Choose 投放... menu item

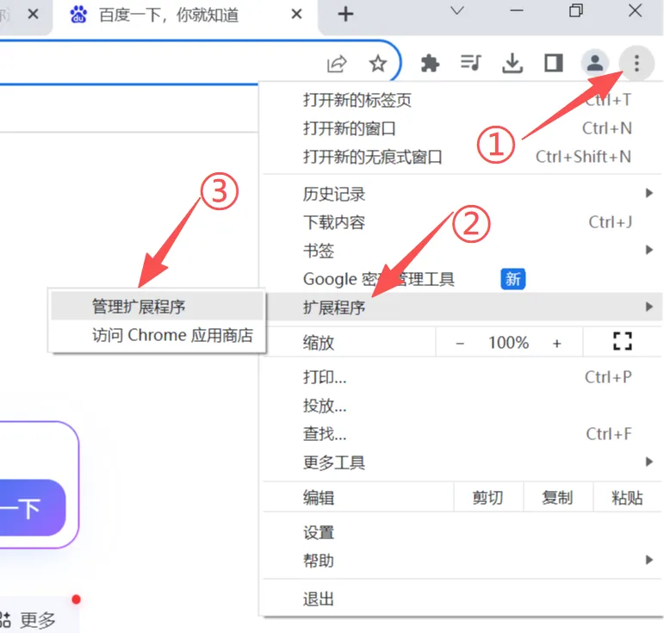click(x=462, y=406)
